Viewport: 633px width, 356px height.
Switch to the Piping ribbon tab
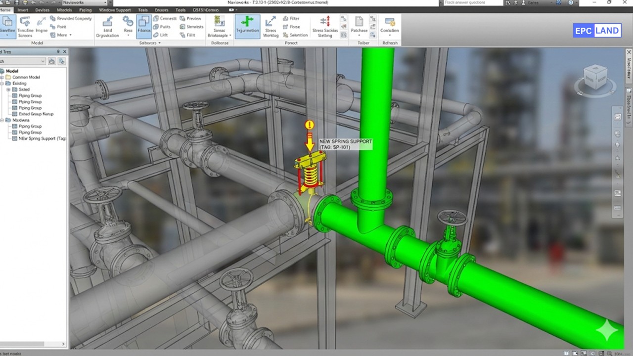85,9
